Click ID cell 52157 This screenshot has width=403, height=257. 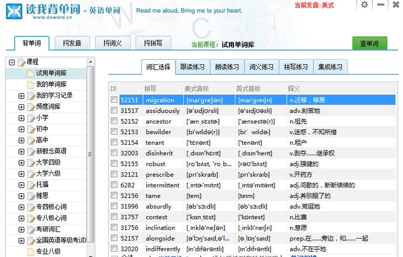point(129,239)
